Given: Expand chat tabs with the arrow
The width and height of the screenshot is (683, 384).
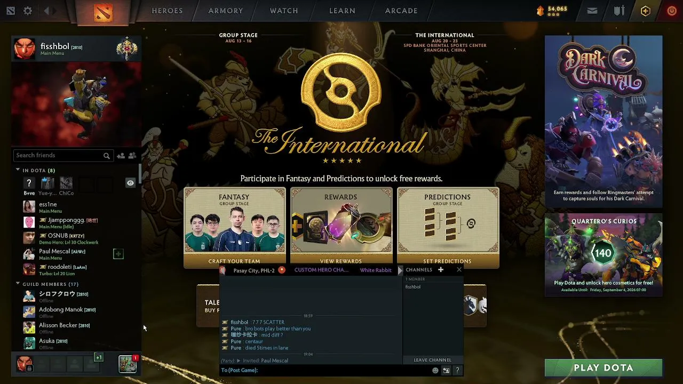Looking at the screenshot, I should (400, 270).
